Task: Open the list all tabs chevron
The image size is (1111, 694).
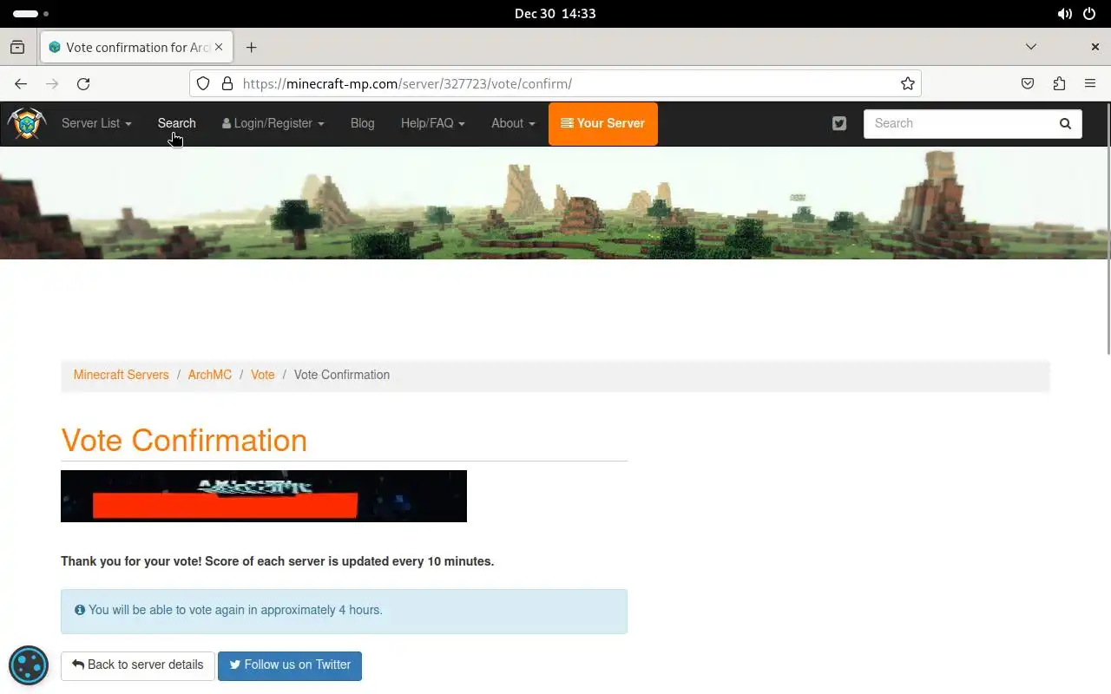Action: coord(1031,47)
